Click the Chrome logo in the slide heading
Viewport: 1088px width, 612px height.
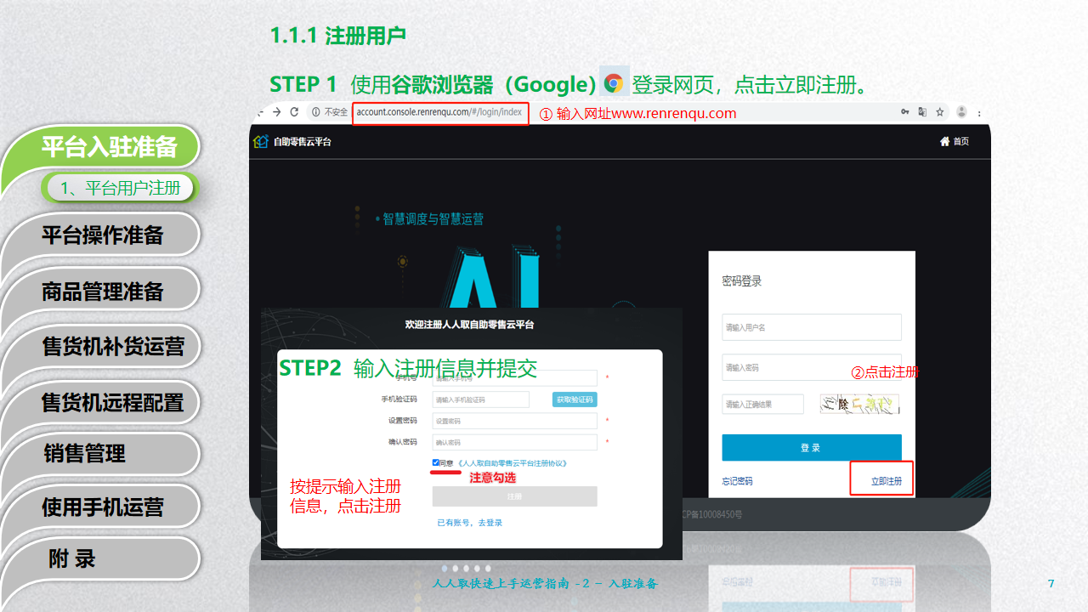[614, 83]
